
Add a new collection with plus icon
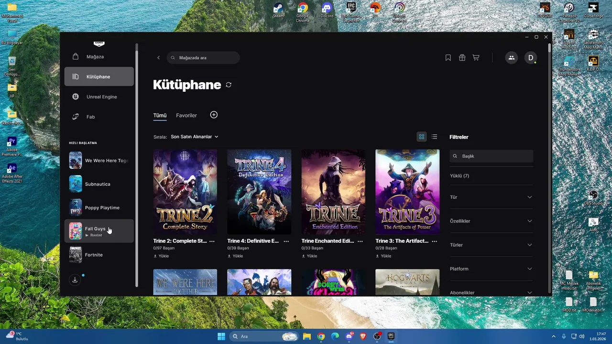(214, 115)
